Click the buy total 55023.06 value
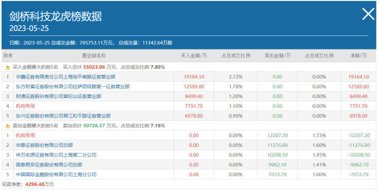 [94, 67]
